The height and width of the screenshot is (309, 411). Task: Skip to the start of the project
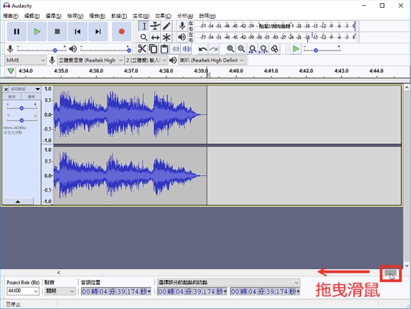(77, 31)
